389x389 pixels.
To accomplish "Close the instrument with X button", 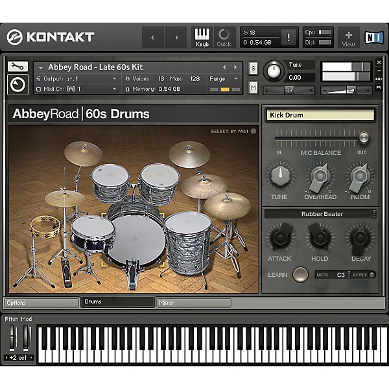I will coord(379,62).
